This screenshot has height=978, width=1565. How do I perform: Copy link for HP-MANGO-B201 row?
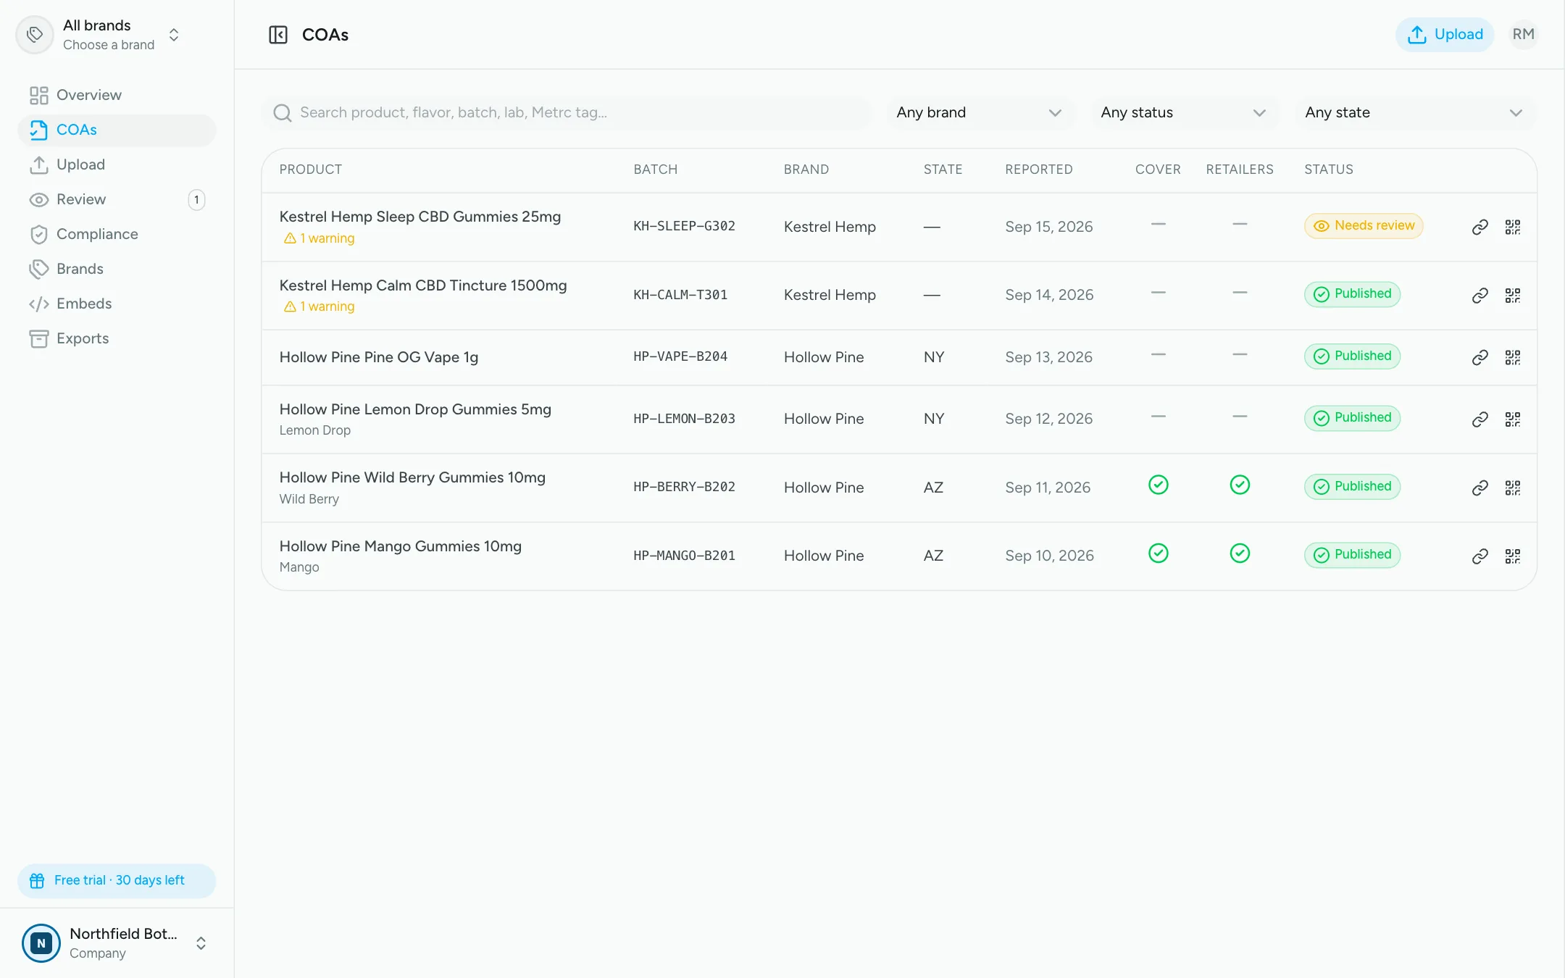coord(1480,556)
